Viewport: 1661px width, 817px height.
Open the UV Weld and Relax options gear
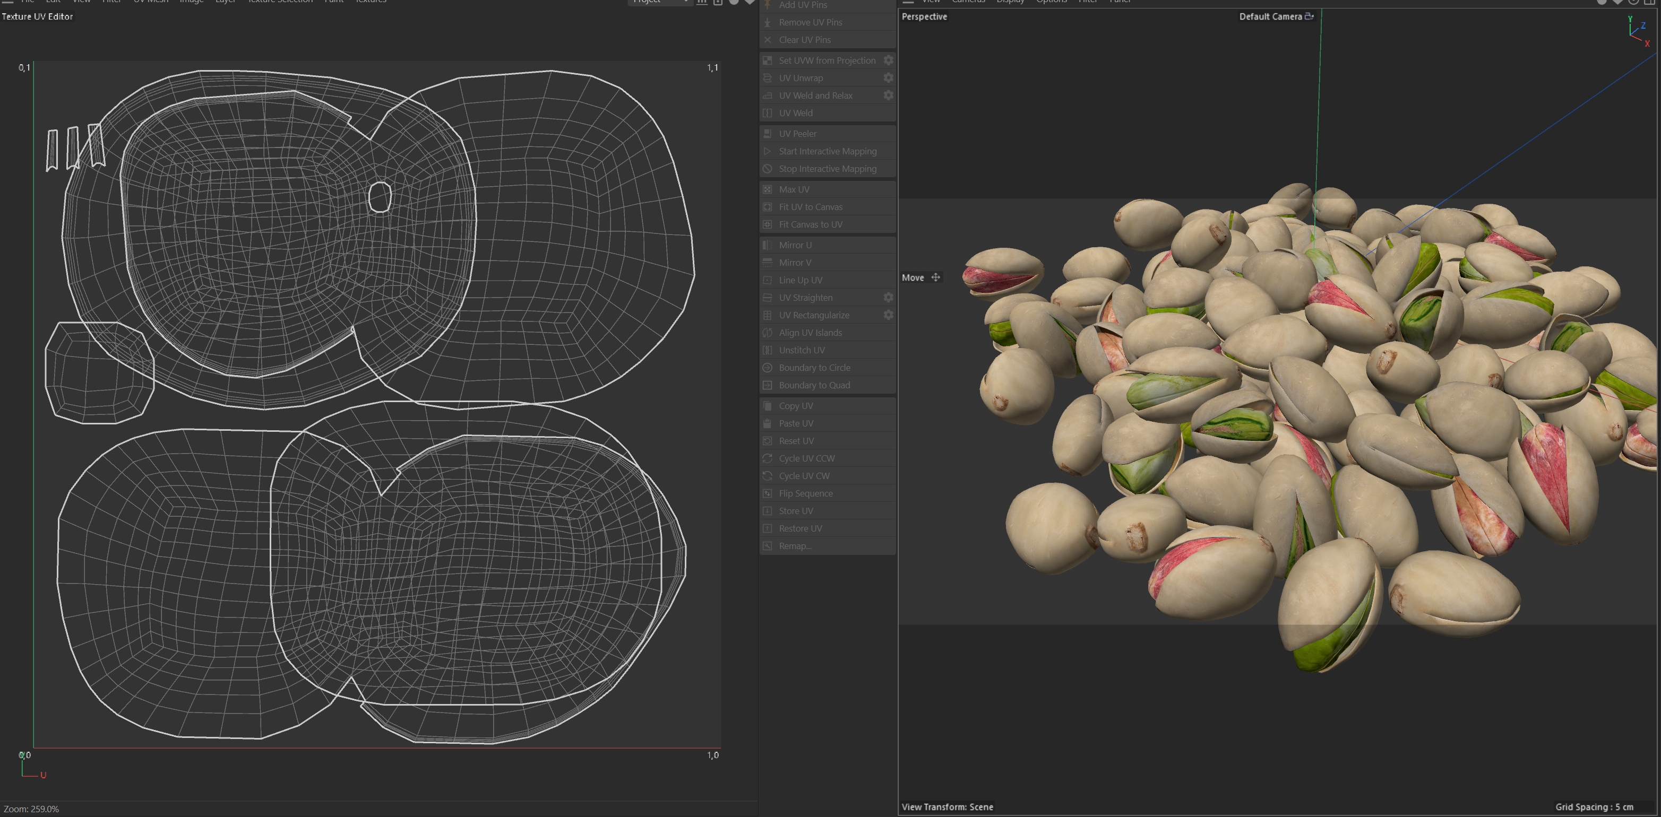point(888,95)
